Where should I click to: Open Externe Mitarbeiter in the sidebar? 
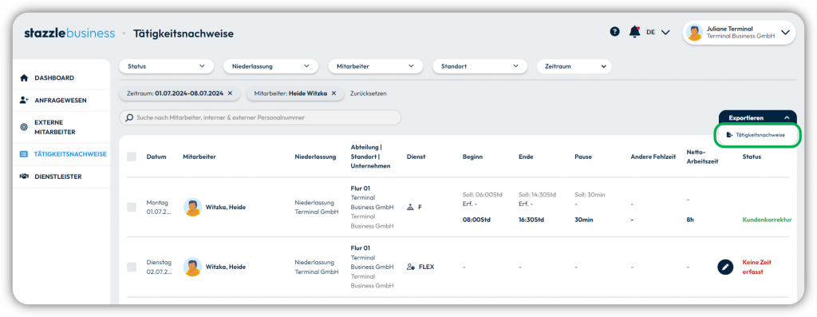click(x=61, y=127)
